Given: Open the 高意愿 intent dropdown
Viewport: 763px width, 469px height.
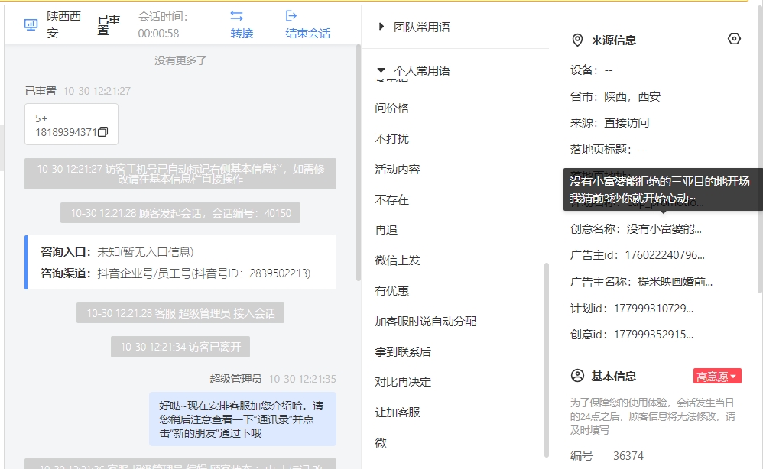Looking at the screenshot, I should coord(717,376).
